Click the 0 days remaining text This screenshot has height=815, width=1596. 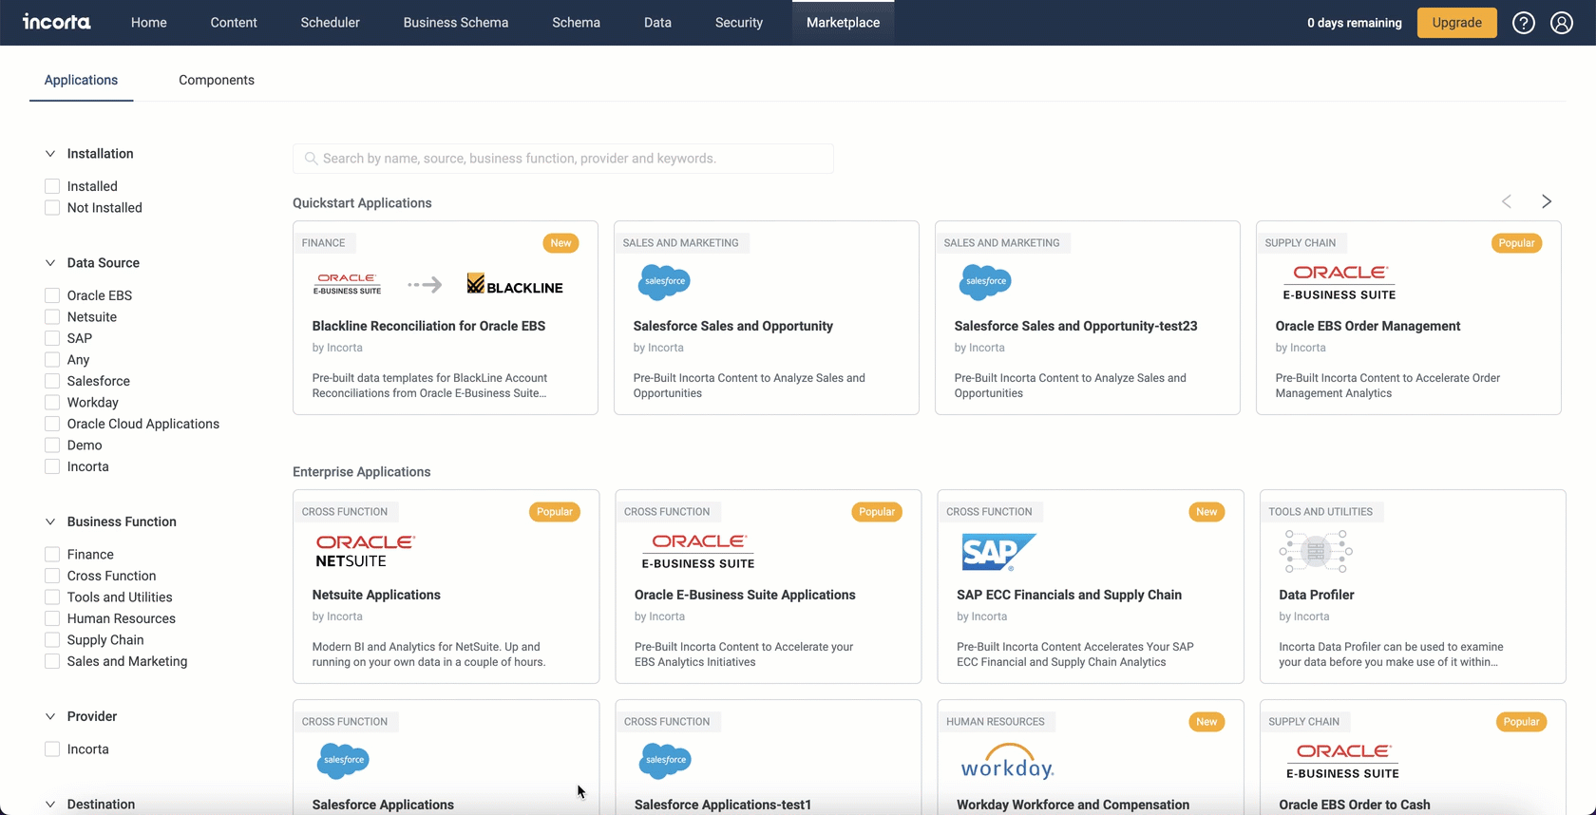(x=1355, y=23)
